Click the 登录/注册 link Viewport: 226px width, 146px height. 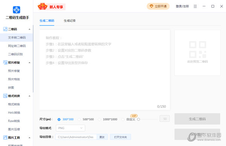pyautogui.click(x=182, y=6)
